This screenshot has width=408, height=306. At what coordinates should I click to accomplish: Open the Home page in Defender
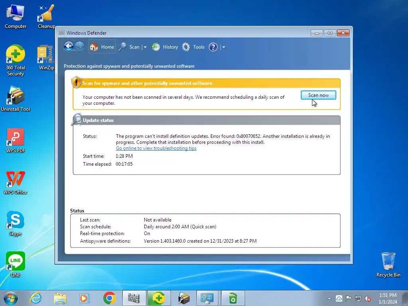(x=102, y=47)
